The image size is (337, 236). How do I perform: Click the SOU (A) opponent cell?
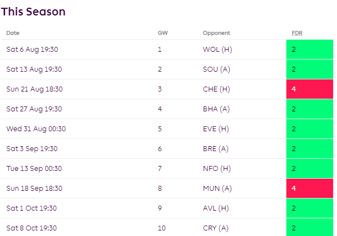(x=218, y=69)
